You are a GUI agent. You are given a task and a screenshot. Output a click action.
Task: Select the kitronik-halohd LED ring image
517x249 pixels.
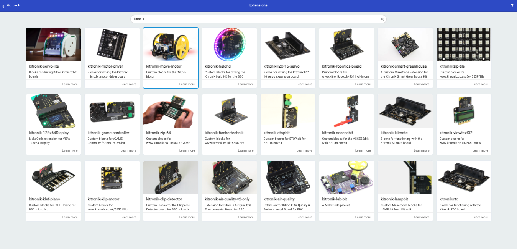[230, 45]
